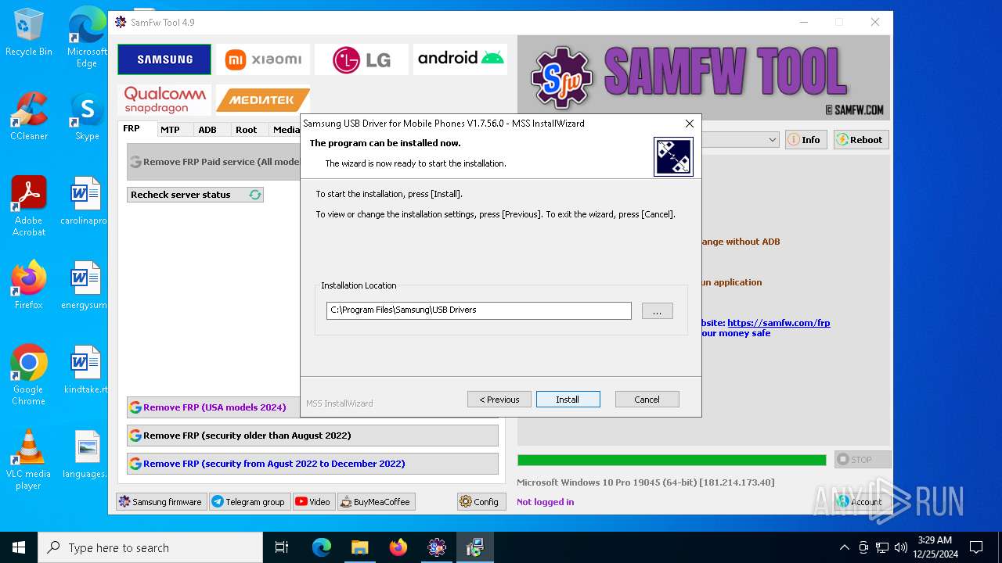Screen dimensions: 1002x563
Task: Click the Installation Location path field
Action: [479, 310]
